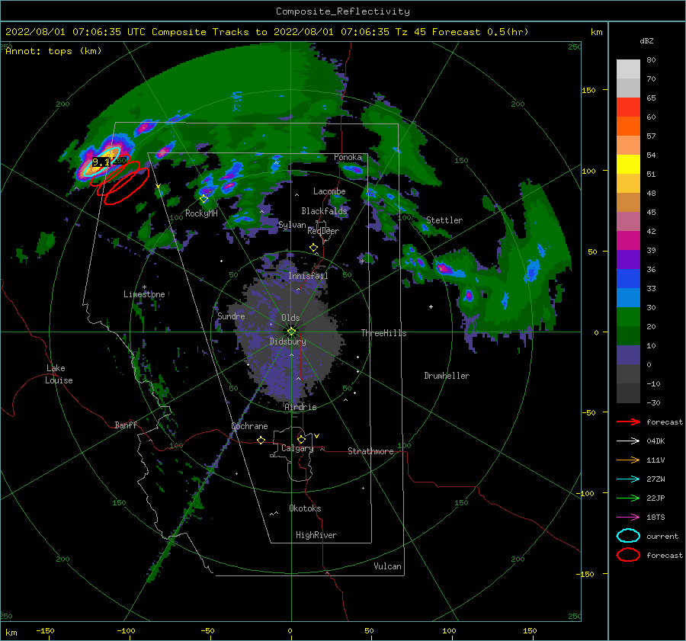The height and width of the screenshot is (641, 686).
Task: Click the red forecast ellipse legend icon
Action: click(628, 555)
